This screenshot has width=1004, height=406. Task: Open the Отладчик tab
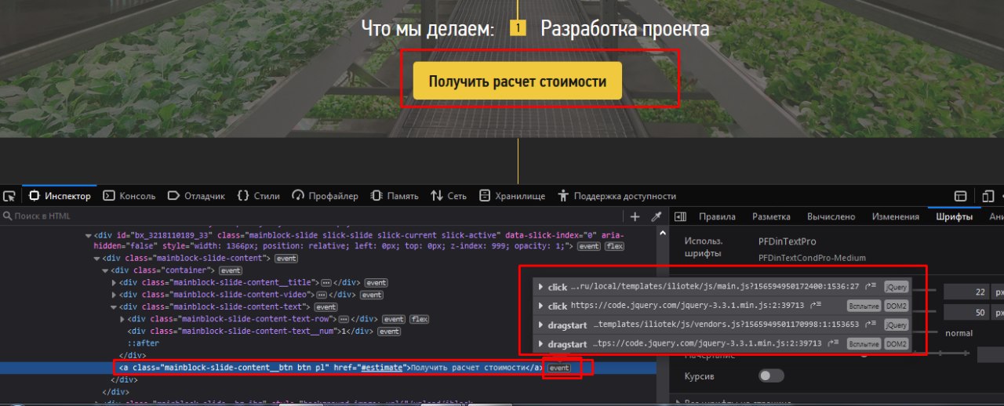pyautogui.click(x=196, y=196)
